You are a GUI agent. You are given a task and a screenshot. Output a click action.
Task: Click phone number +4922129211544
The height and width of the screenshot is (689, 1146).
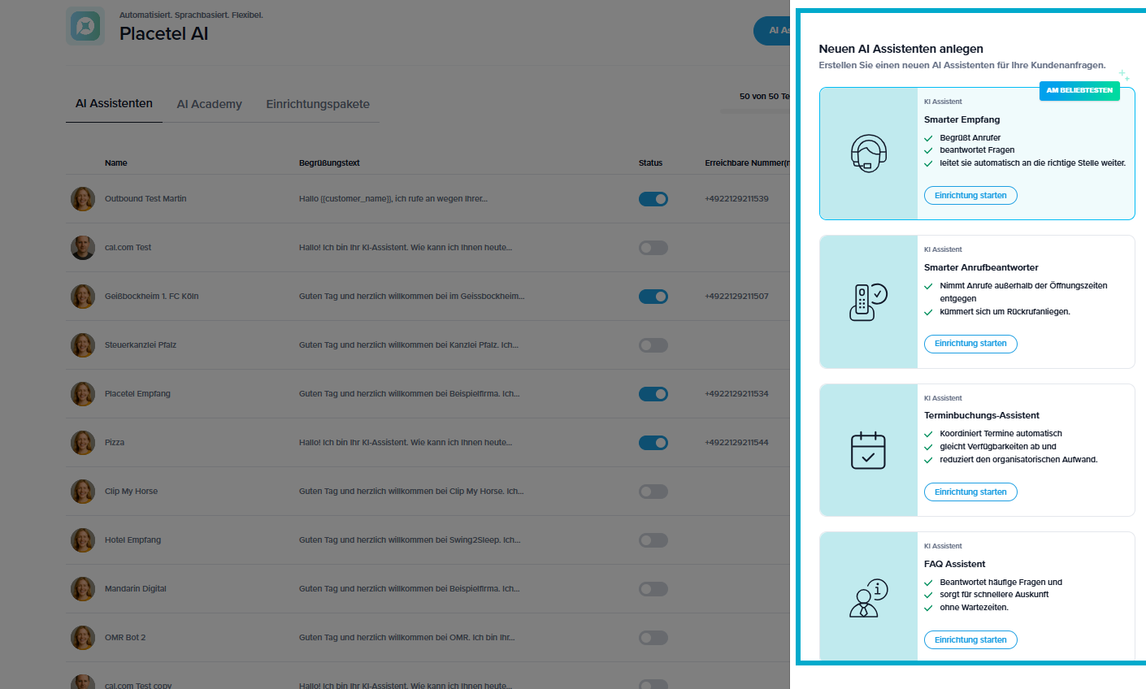point(736,443)
